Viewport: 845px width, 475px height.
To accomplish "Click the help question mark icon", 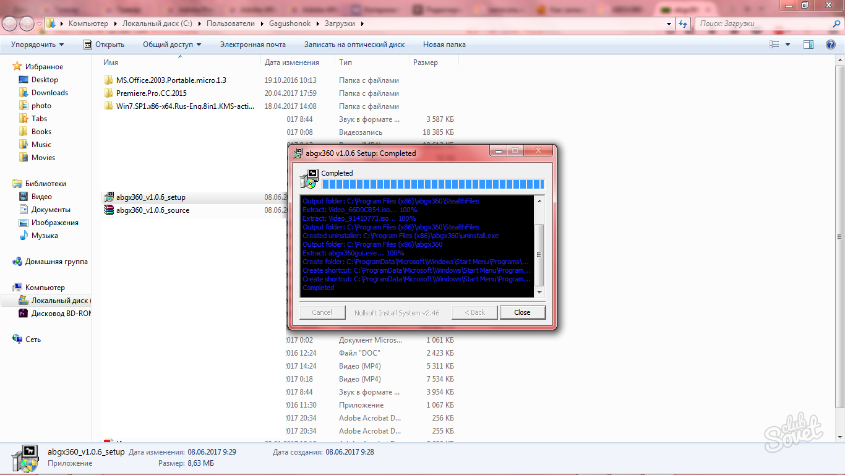I will [x=831, y=45].
